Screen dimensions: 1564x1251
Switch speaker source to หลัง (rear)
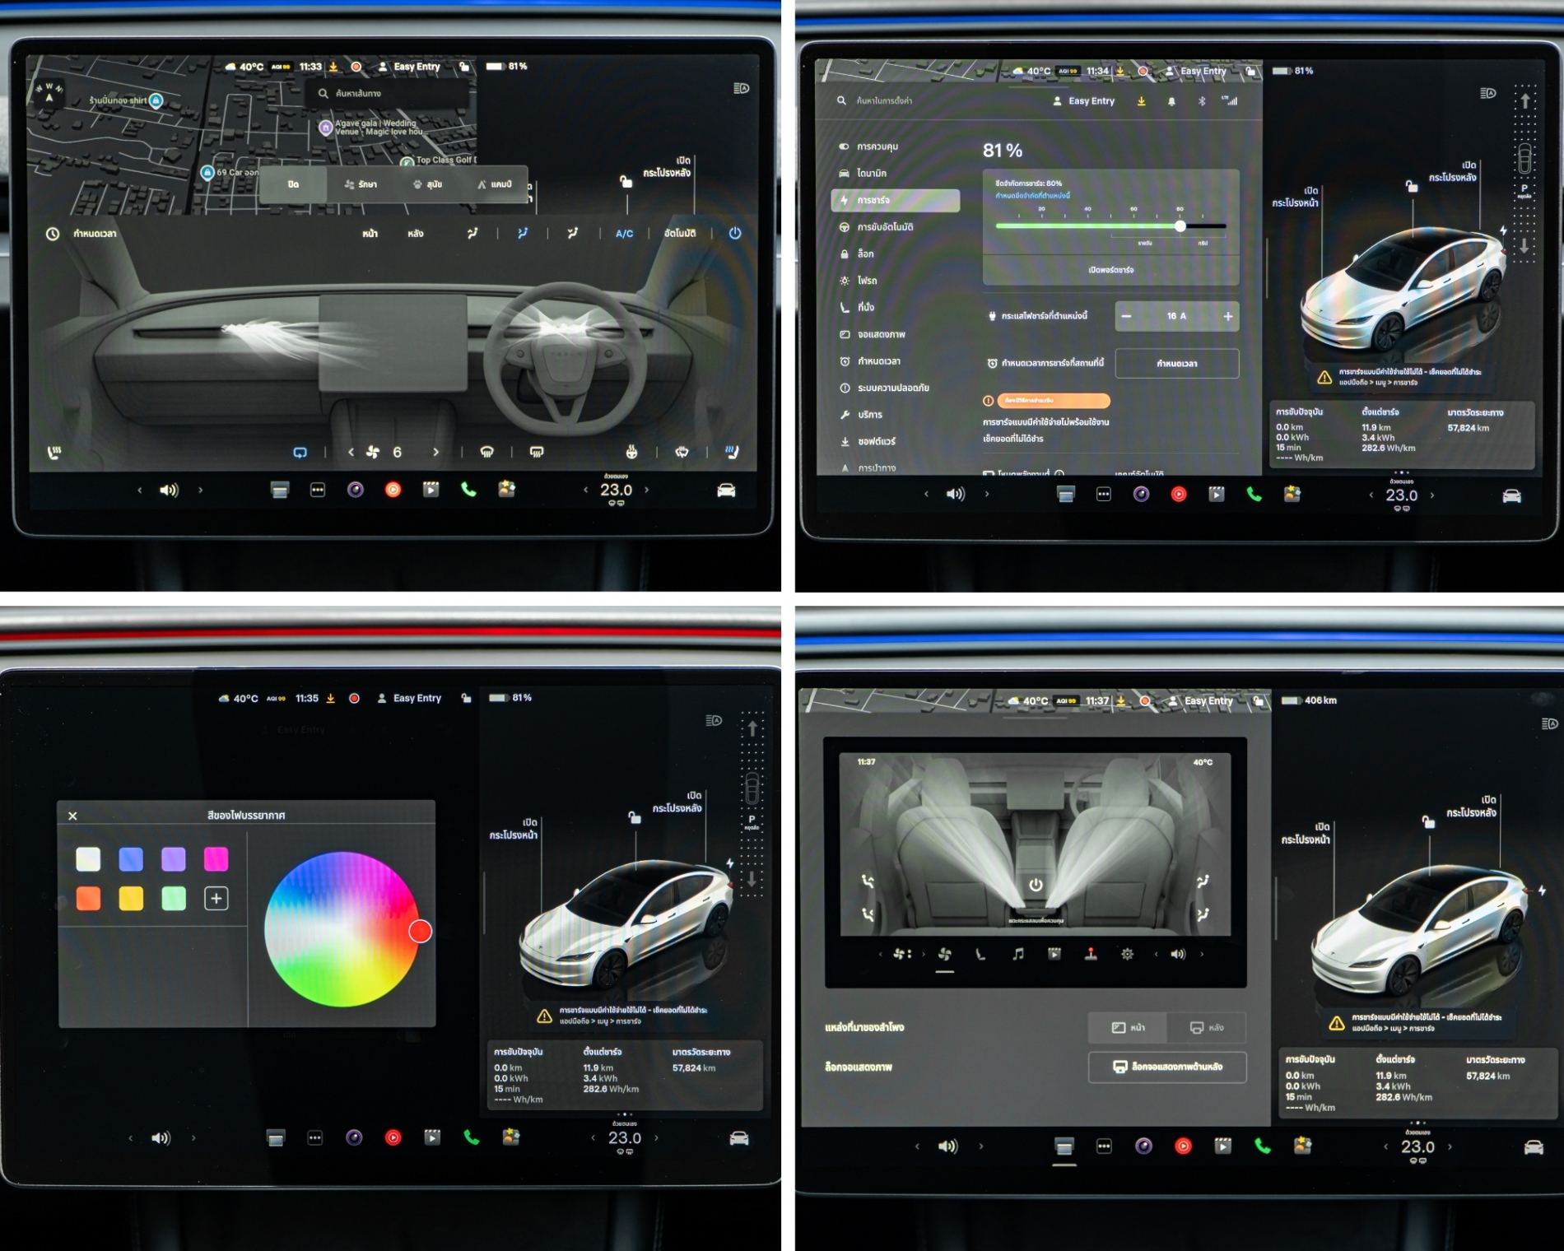coord(1207,1027)
